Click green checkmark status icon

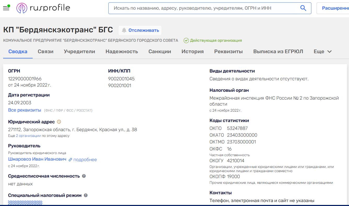(x=186, y=40)
